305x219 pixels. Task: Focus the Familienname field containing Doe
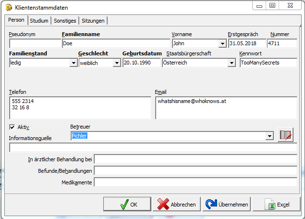tap(115, 44)
